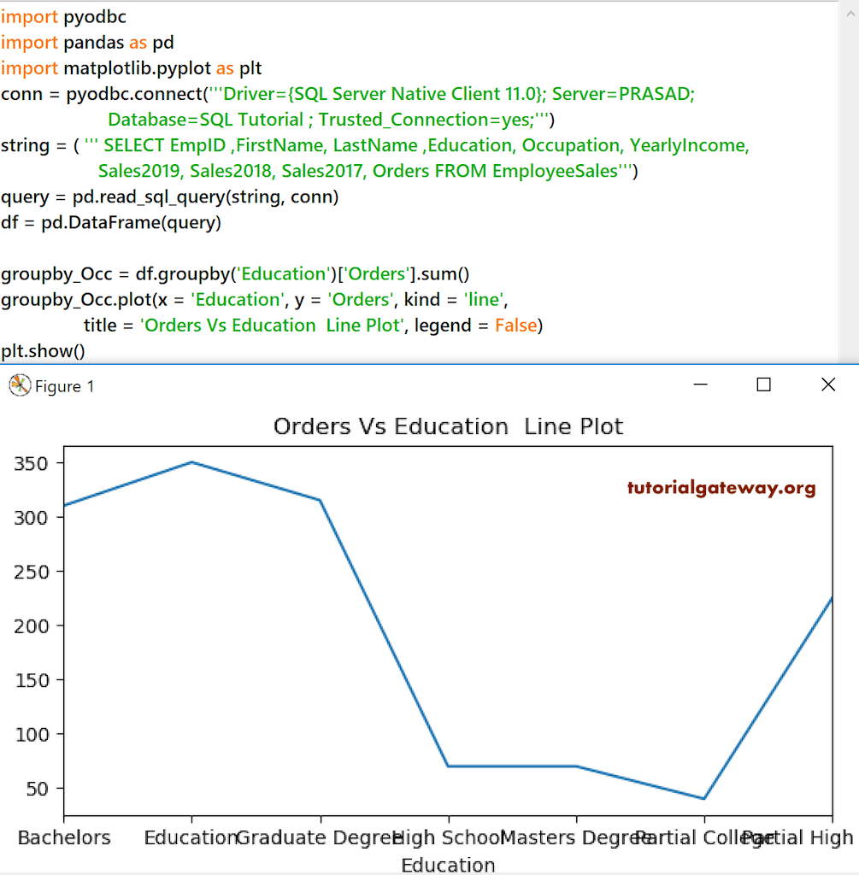Screen dimensions: 859x875
Task: Maximize the Figure 1 window
Action: click(763, 385)
